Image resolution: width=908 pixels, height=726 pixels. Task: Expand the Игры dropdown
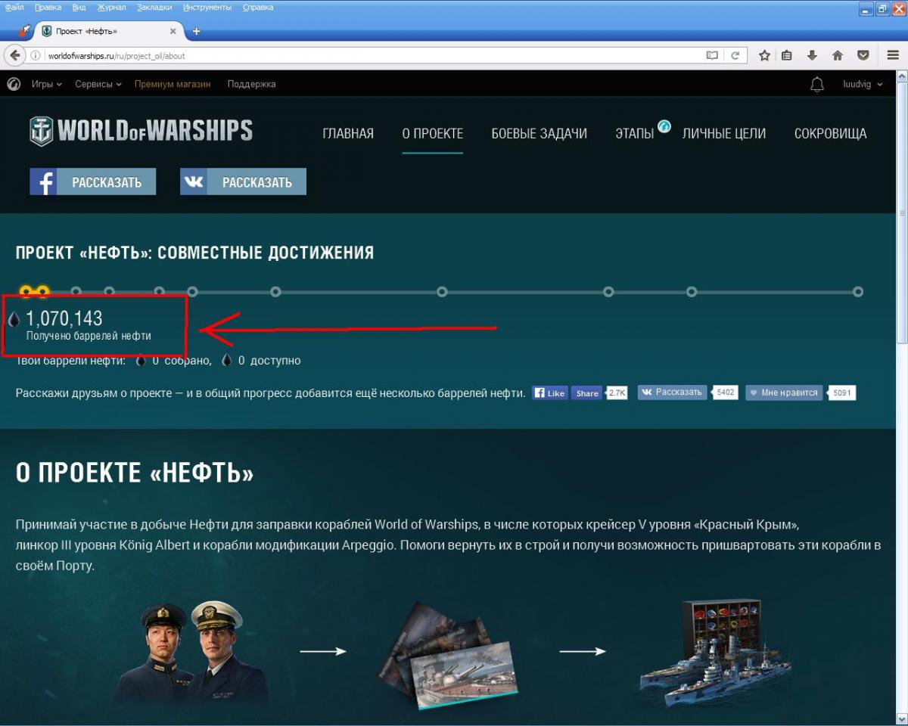coord(47,84)
